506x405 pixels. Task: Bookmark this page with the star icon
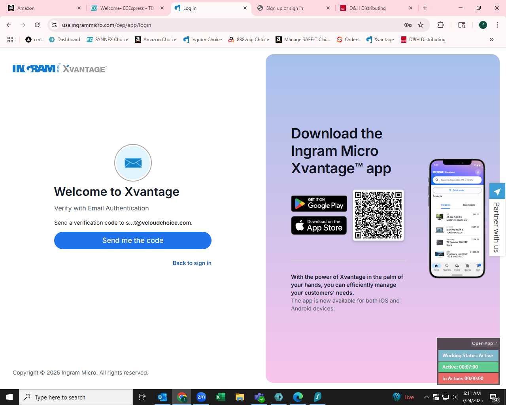point(421,25)
